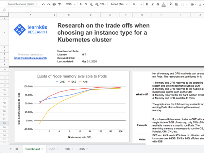Open merge cells dropdown arrow

[x=187, y=4]
